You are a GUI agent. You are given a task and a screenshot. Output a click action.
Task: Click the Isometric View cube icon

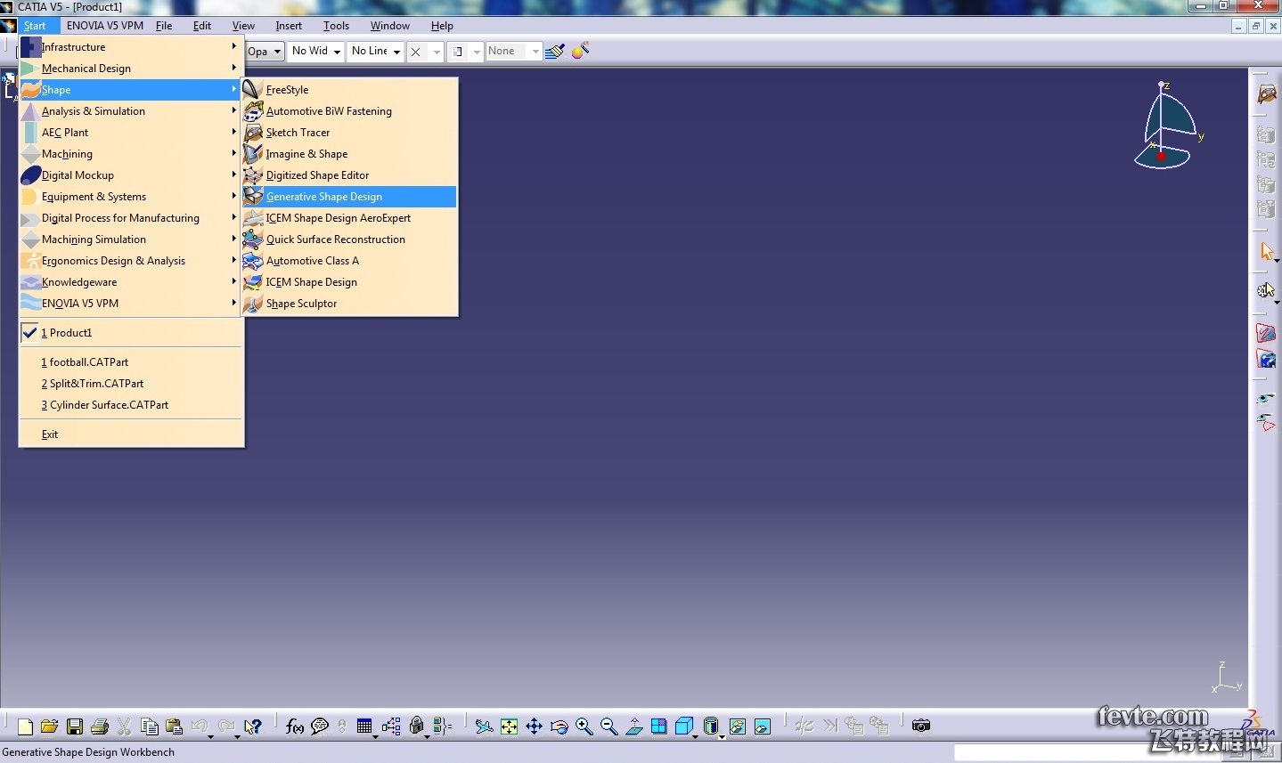683,726
